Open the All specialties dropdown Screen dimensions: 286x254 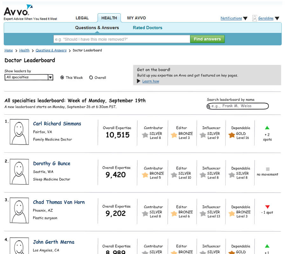[x=29, y=77]
